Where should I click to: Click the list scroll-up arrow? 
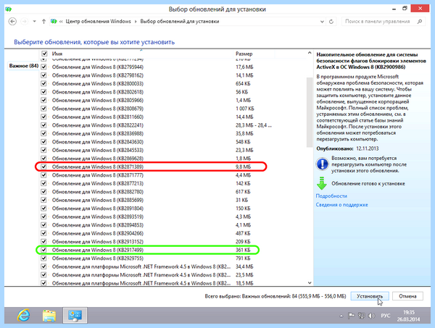(310, 53)
